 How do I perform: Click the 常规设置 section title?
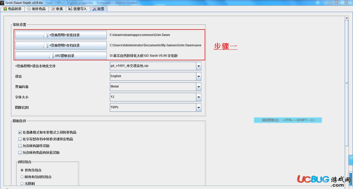pos(20,25)
